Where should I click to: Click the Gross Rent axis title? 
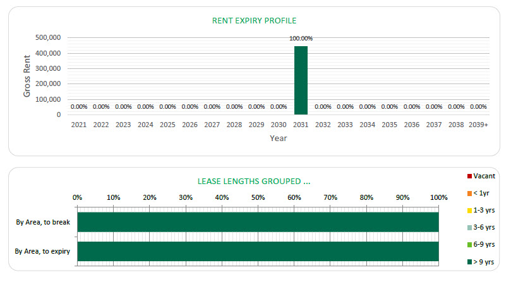tap(27, 76)
